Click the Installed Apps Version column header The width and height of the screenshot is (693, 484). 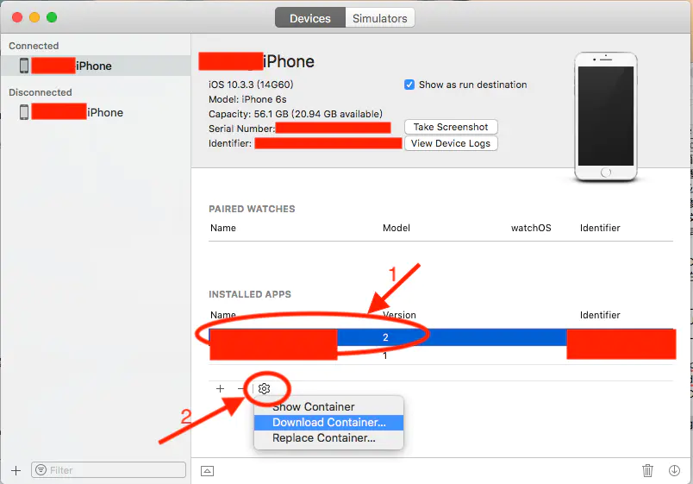click(x=399, y=315)
